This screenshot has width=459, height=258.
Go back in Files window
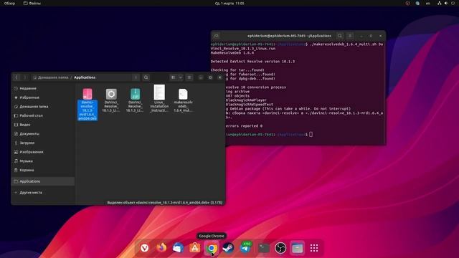16,77
